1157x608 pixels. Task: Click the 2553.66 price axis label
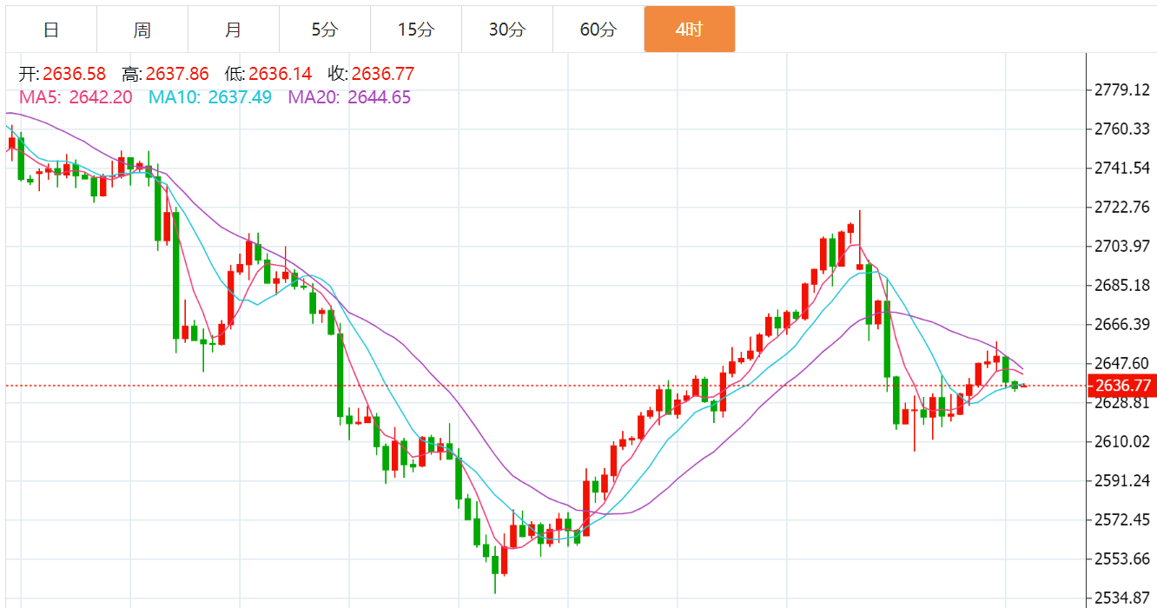[1123, 559]
